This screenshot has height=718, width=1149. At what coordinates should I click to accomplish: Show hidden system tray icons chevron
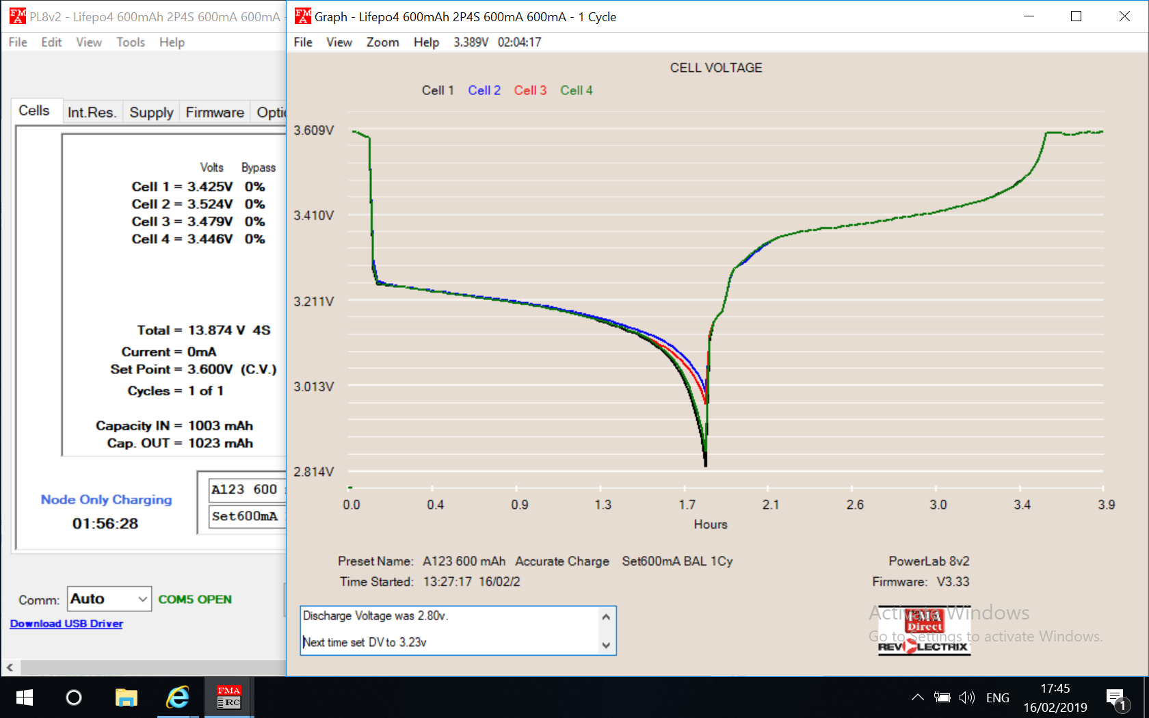(x=918, y=698)
